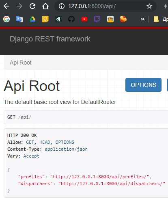
Task: Open the Twitch bookmark
Action: coord(97,19)
